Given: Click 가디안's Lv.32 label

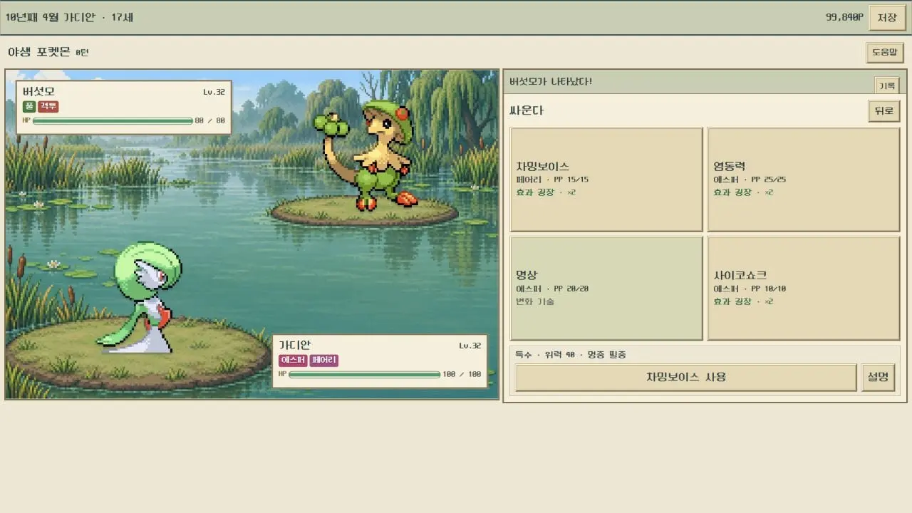Looking at the screenshot, I should click(x=470, y=346).
